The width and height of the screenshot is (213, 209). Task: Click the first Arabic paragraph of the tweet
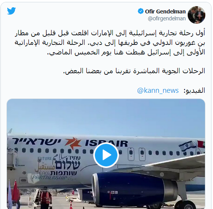[x=110, y=43]
